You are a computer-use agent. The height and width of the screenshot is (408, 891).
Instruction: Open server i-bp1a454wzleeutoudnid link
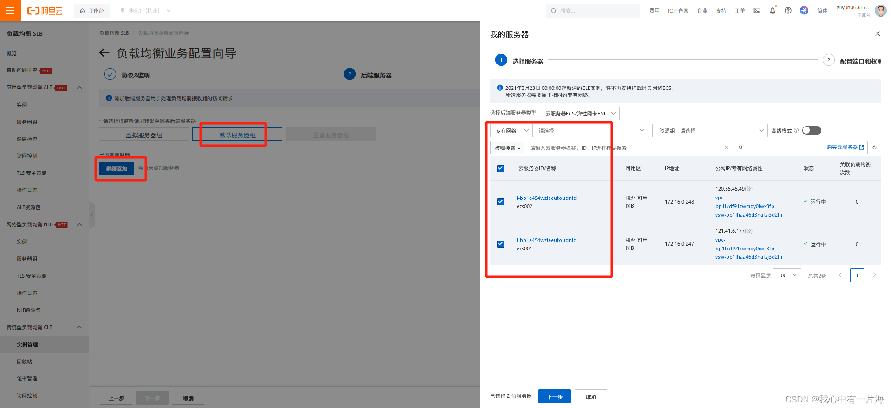point(546,198)
